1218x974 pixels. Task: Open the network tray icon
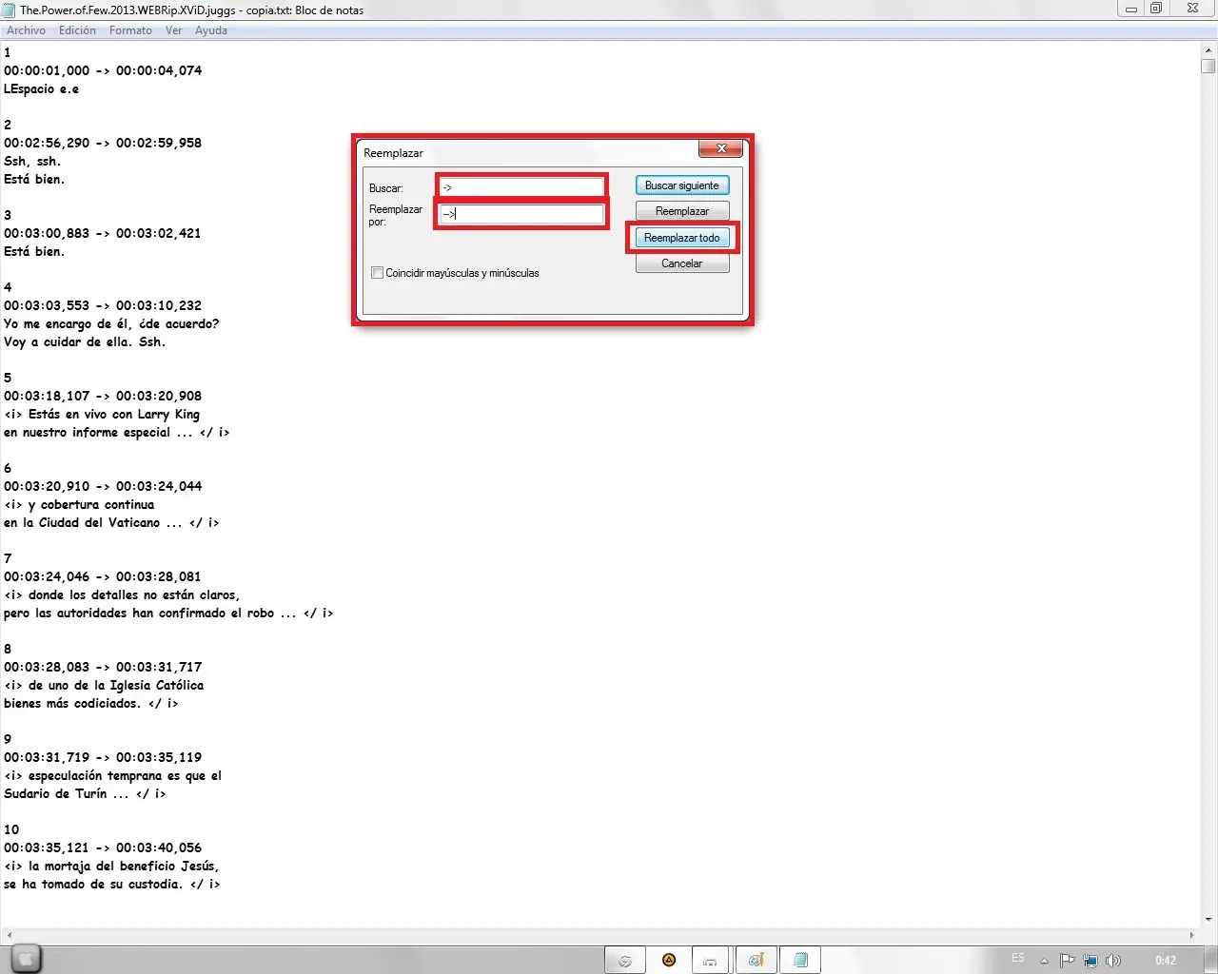pos(1090,960)
